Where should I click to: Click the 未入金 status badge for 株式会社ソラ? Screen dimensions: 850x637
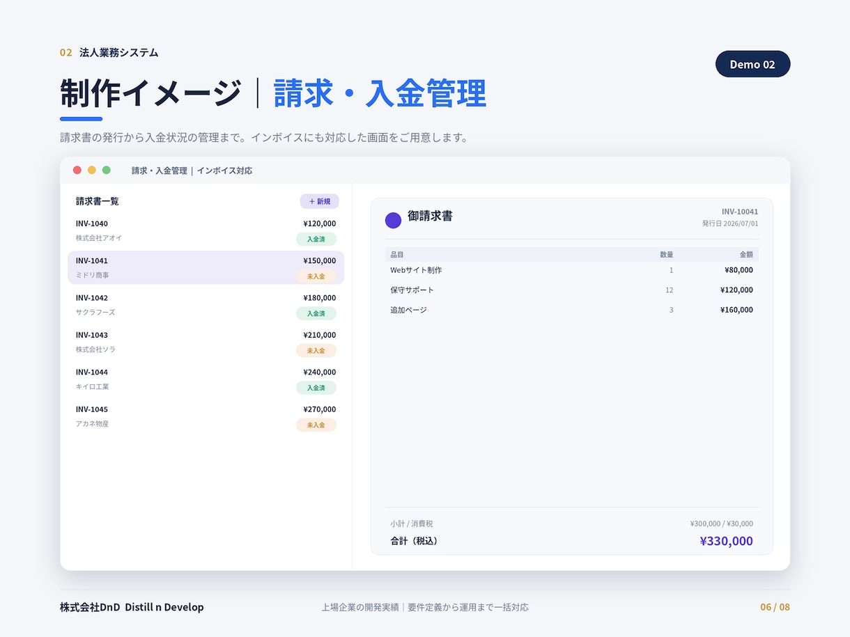coord(316,351)
